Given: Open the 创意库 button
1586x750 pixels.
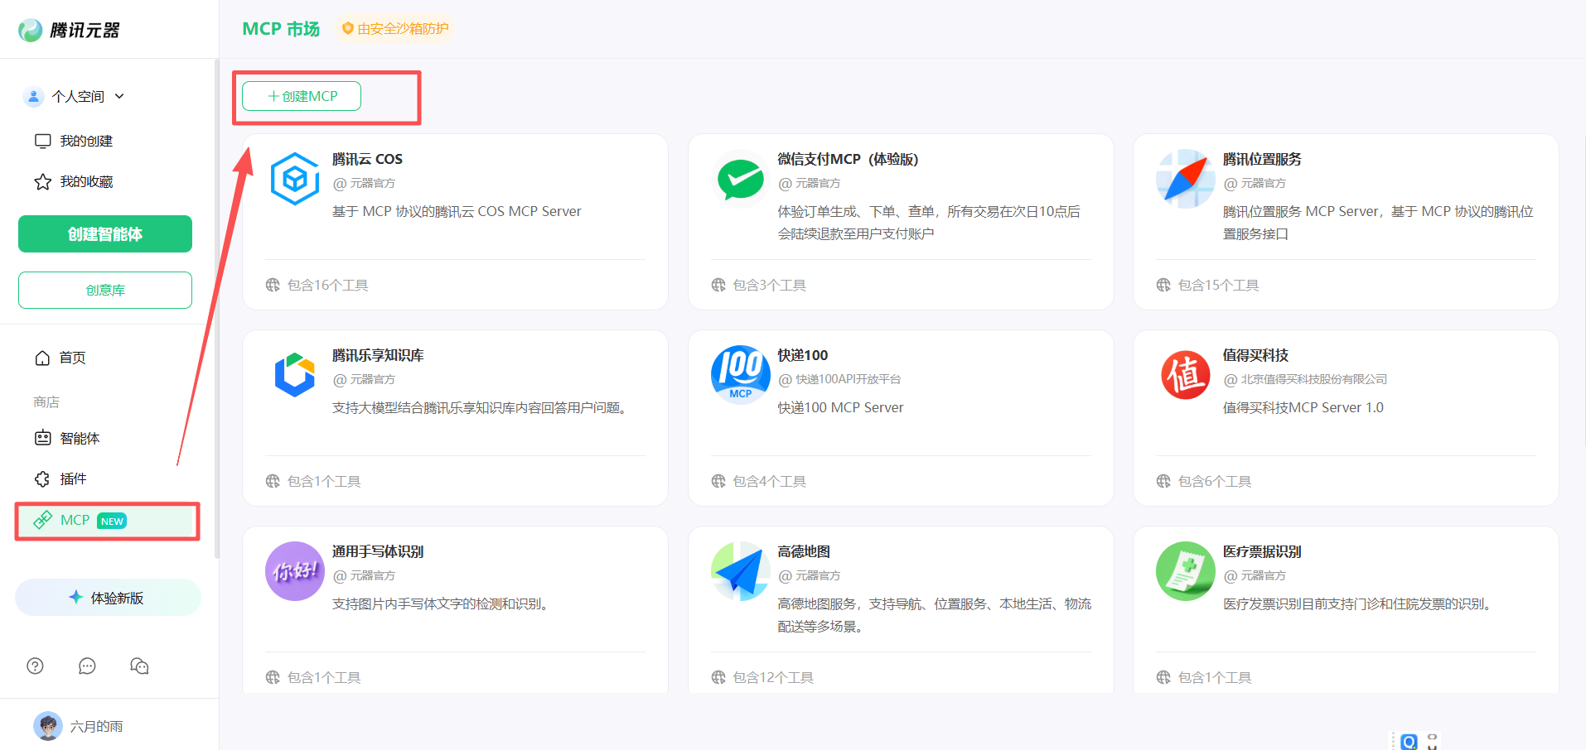Looking at the screenshot, I should point(105,290).
